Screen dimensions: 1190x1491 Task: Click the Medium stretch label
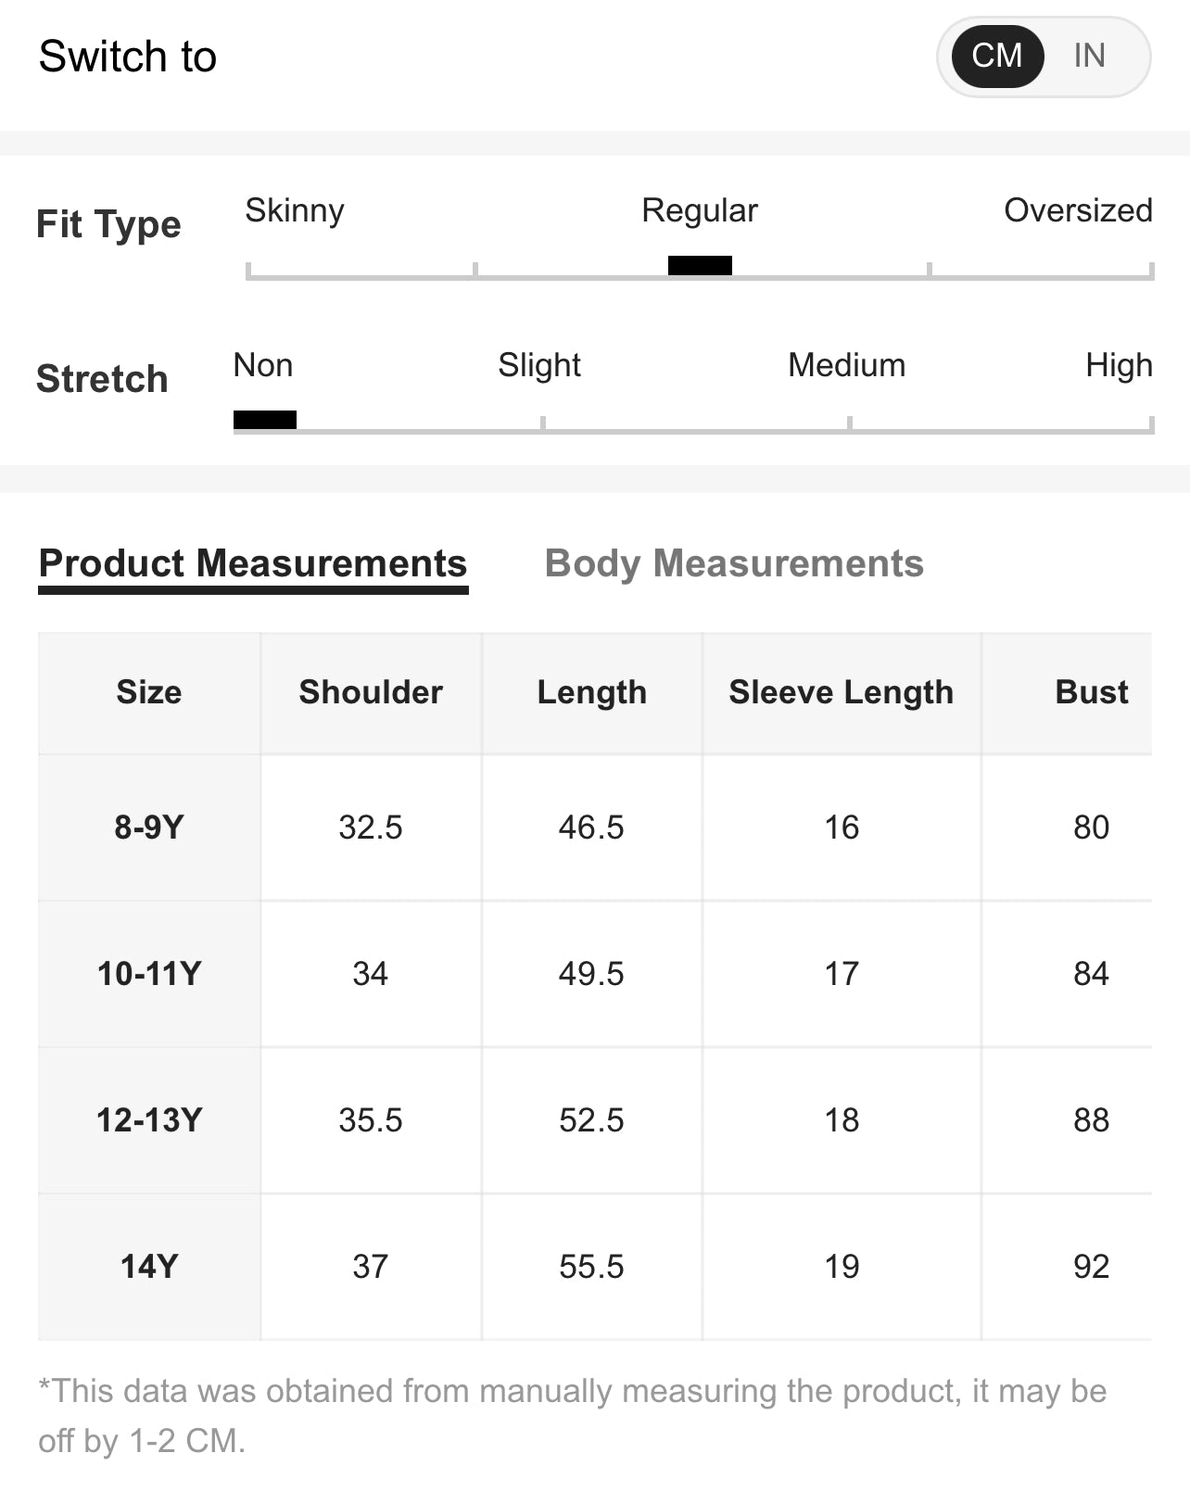point(846,365)
